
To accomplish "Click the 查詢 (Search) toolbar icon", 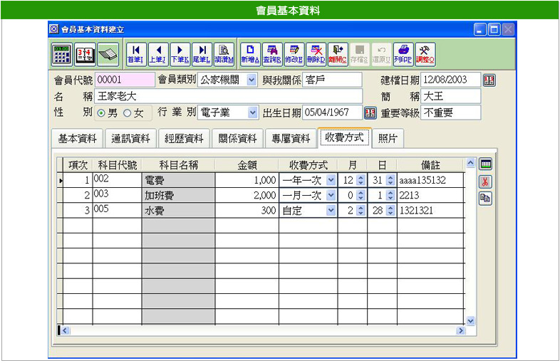I will point(271,53).
